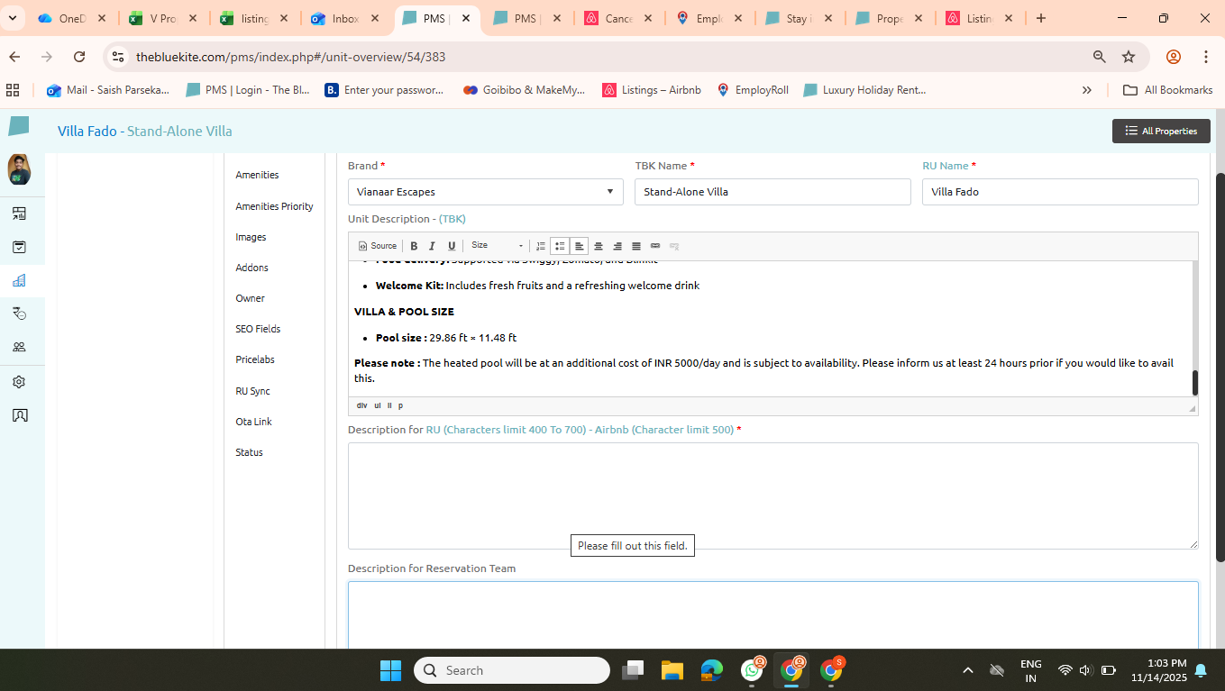Viewport: 1225px width, 691px height.
Task: Go to the SEO Fields section
Action: coord(258,329)
